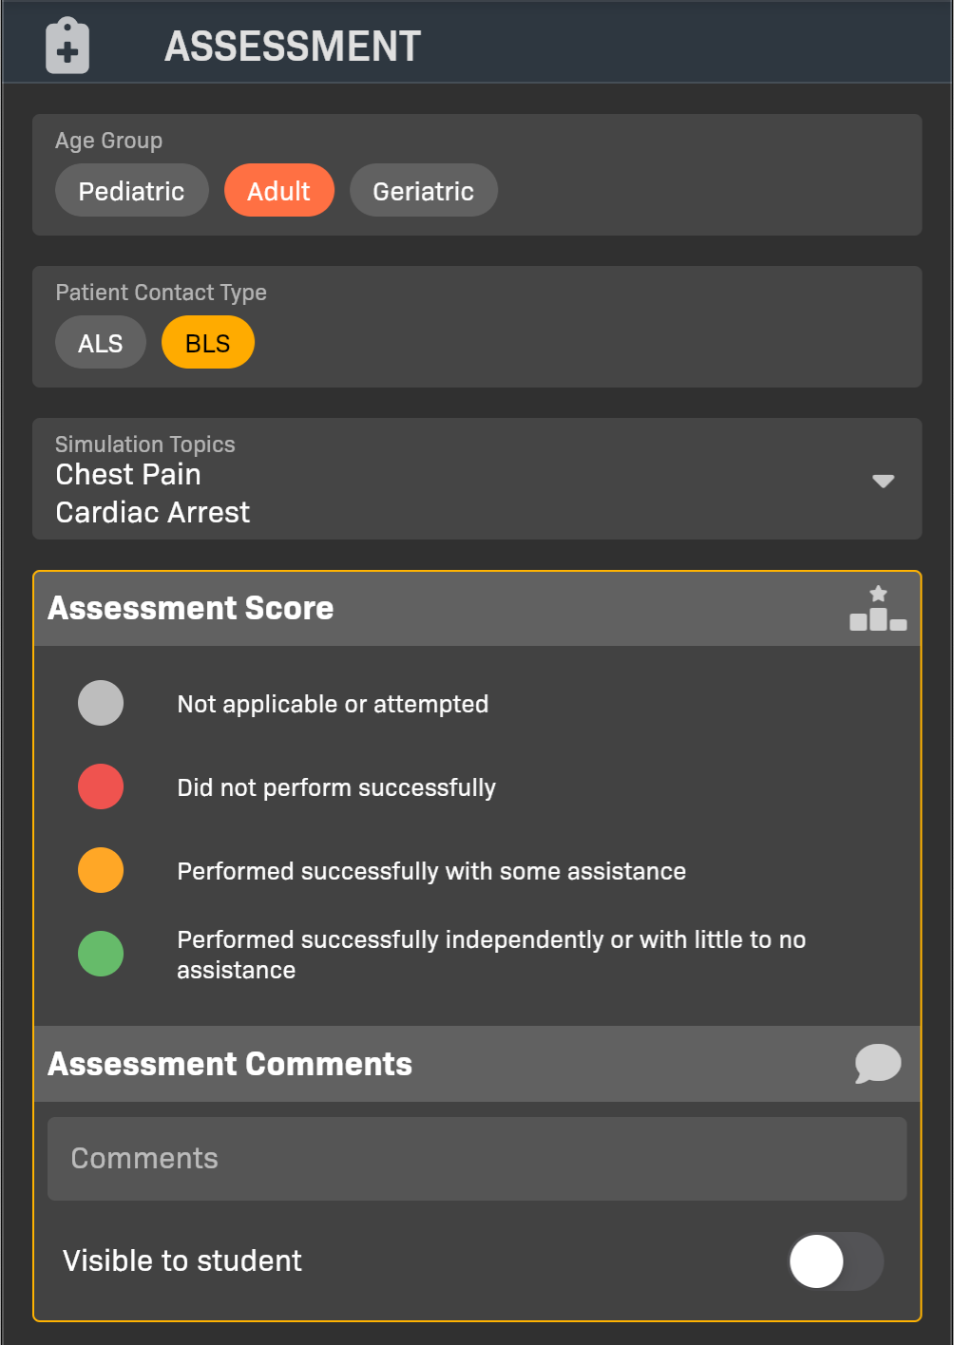Viewport: 954px width, 1345px height.
Task: Choose the Geriatric age group
Action: (x=423, y=191)
